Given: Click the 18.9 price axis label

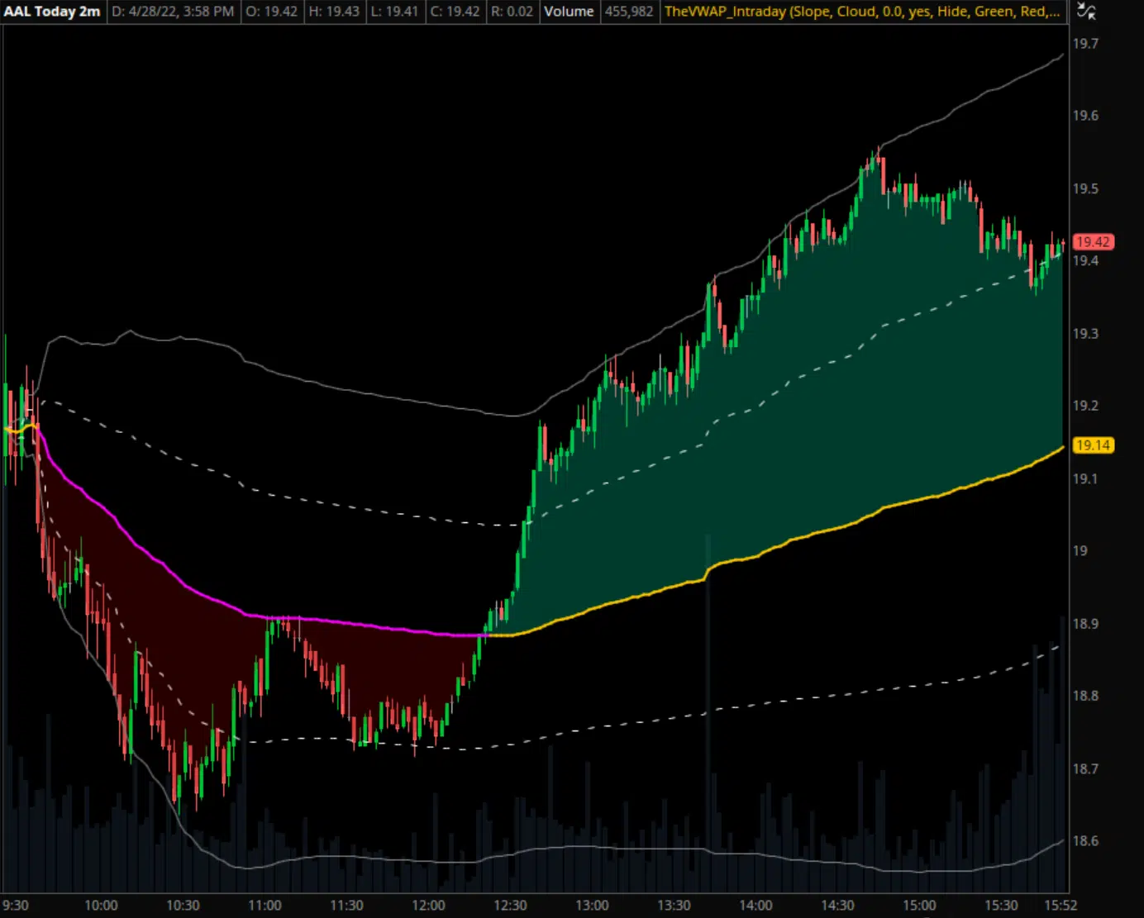Looking at the screenshot, I should pyautogui.click(x=1085, y=624).
